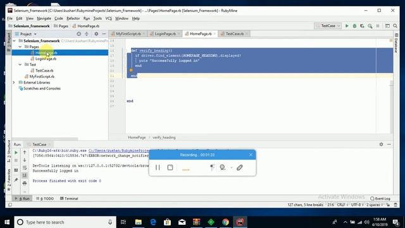This screenshot has height=228, width=405.
Task: Open Search Everywhere magnifier icon
Action: [395, 26]
